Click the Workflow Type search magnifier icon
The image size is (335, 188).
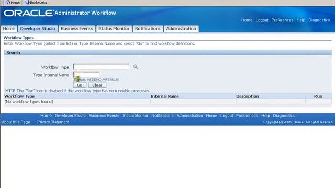pos(136,67)
